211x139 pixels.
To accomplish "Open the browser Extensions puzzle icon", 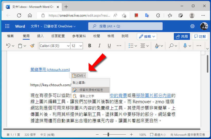I will click(158, 15).
